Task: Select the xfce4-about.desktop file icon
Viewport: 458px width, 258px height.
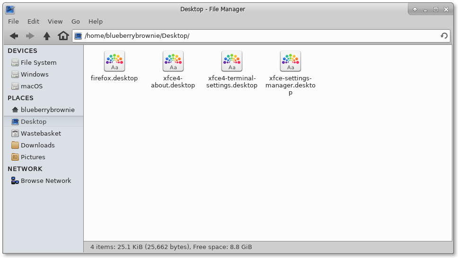Action: (x=173, y=61)
